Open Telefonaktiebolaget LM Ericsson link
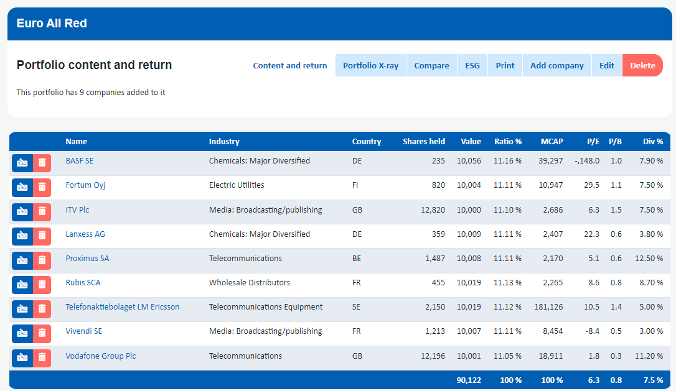Viewport: 676px width, 391px height. click(x=123, y=307)
